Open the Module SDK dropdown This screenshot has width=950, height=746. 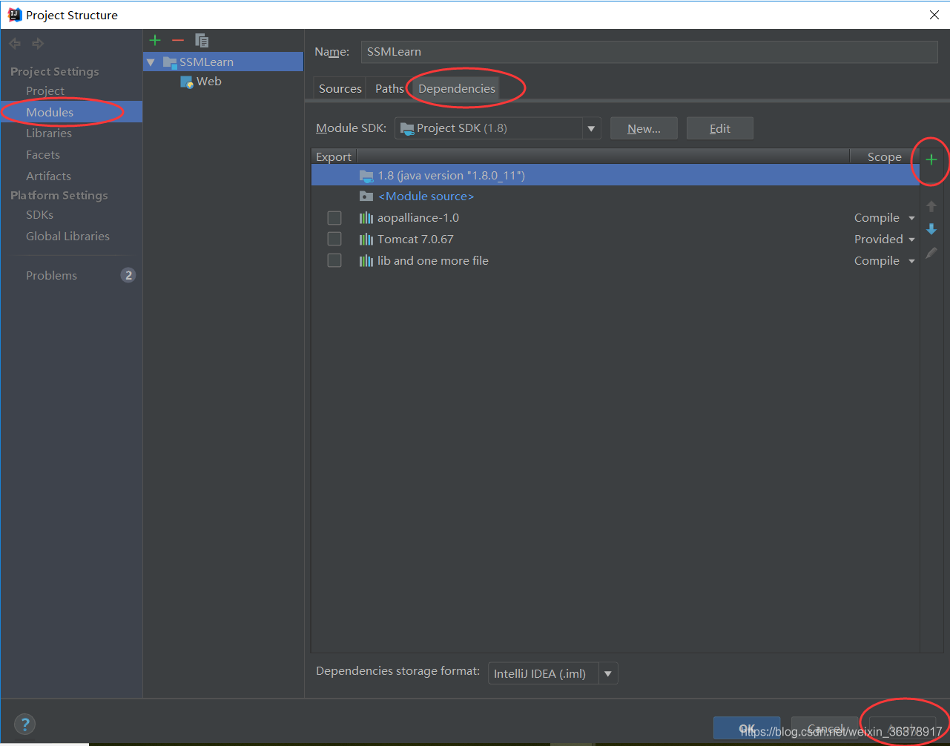591,128
